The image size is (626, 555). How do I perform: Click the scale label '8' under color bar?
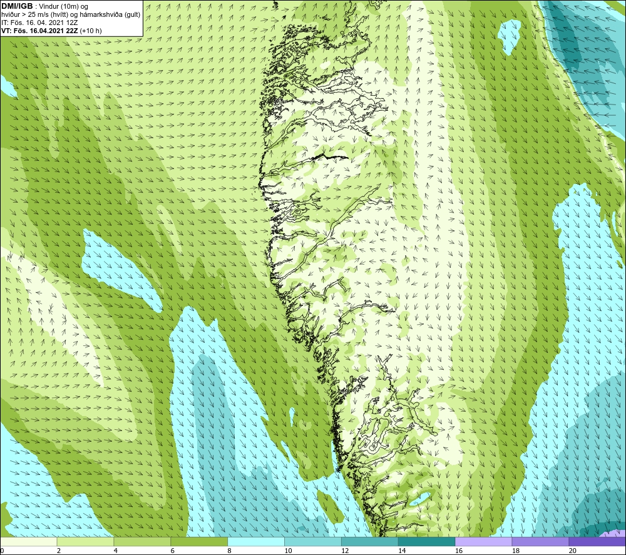(x=230, y=551)
